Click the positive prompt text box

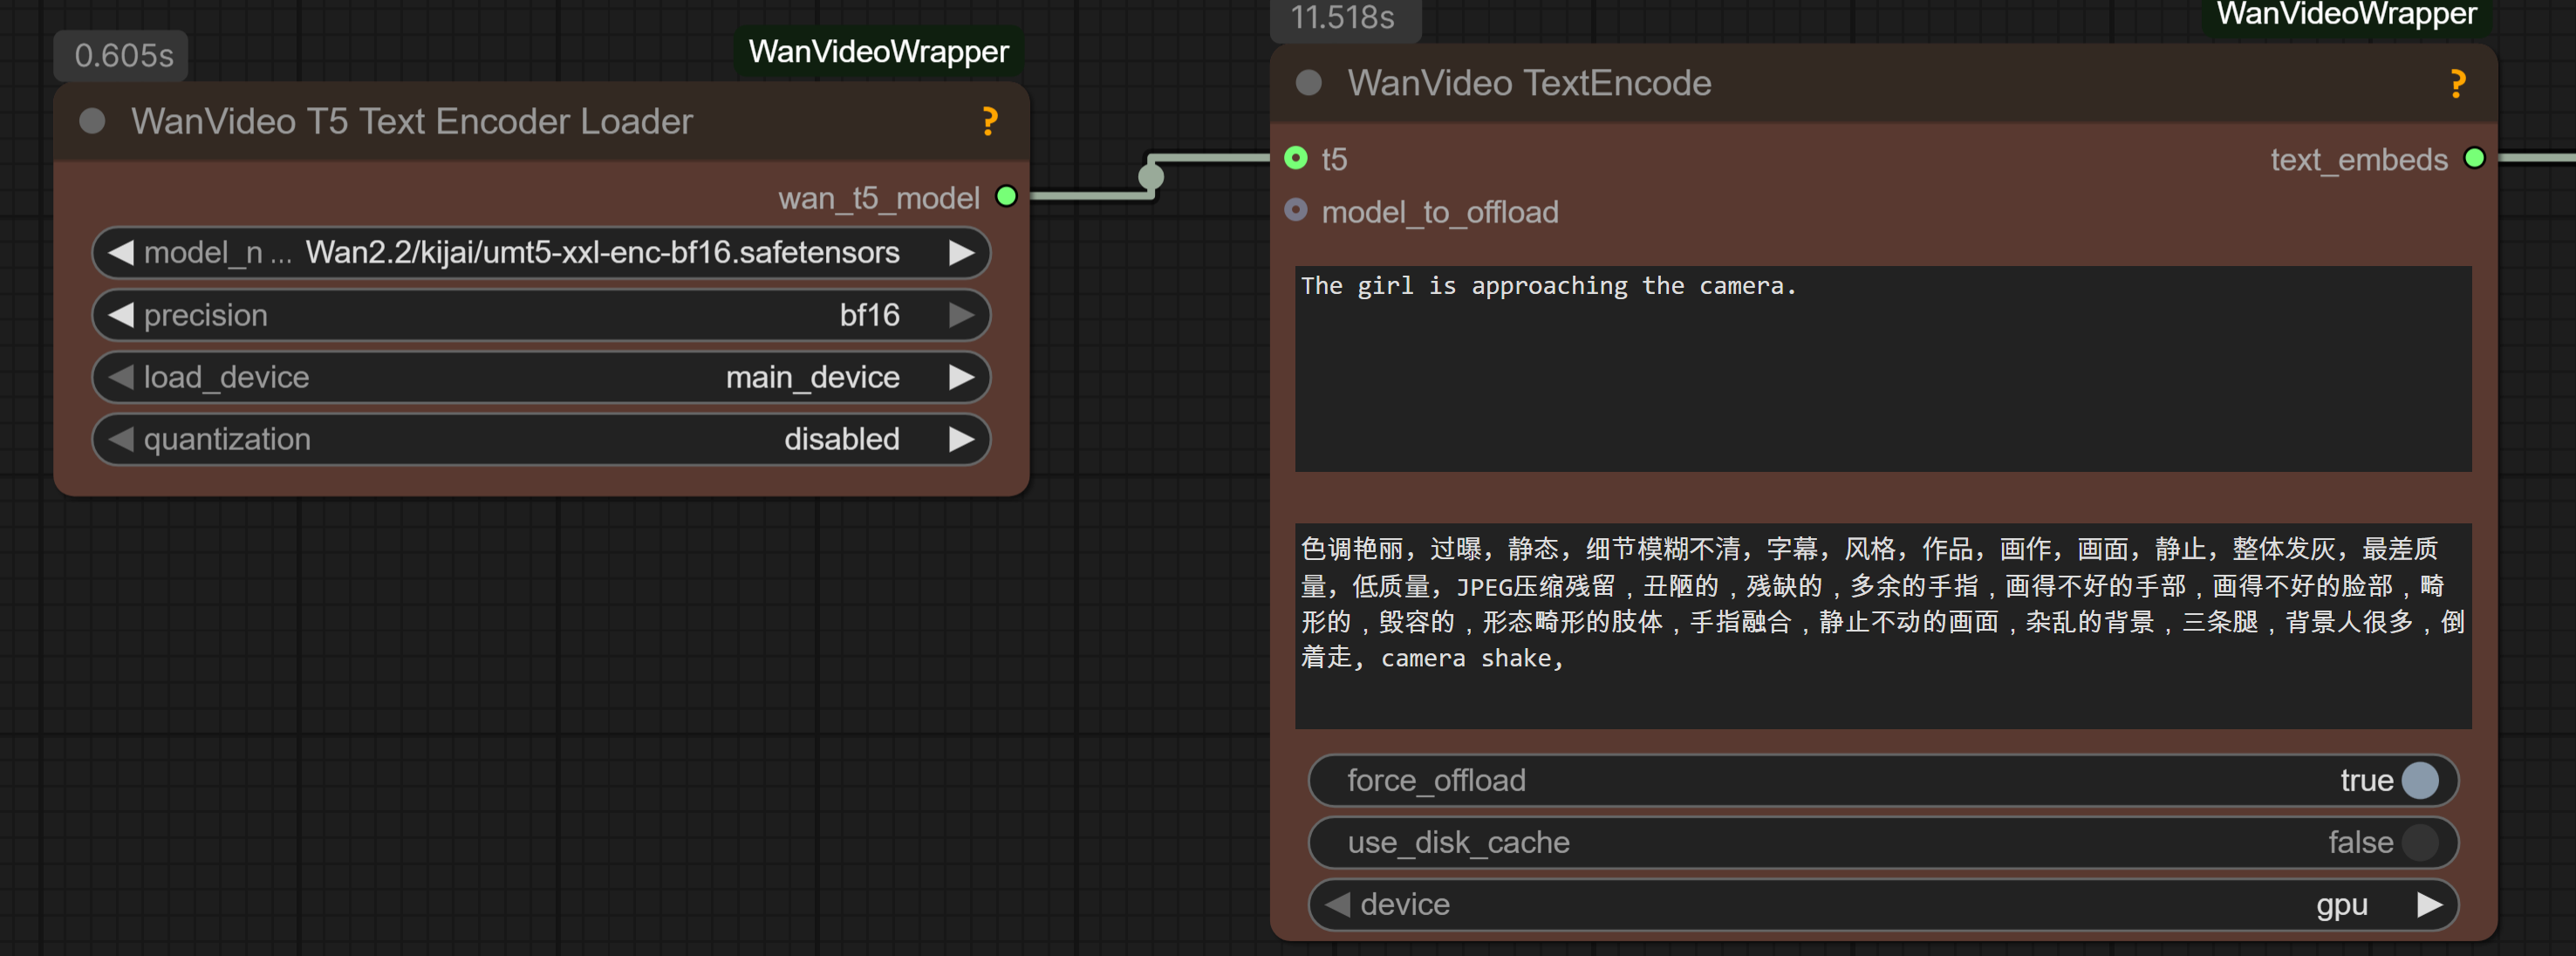pos(1883,368)
